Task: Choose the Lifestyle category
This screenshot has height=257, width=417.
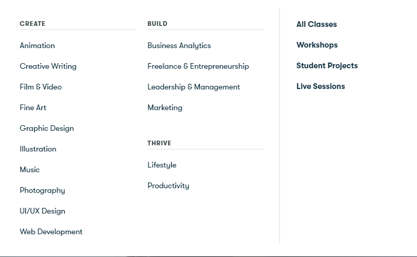Action: 162,165
